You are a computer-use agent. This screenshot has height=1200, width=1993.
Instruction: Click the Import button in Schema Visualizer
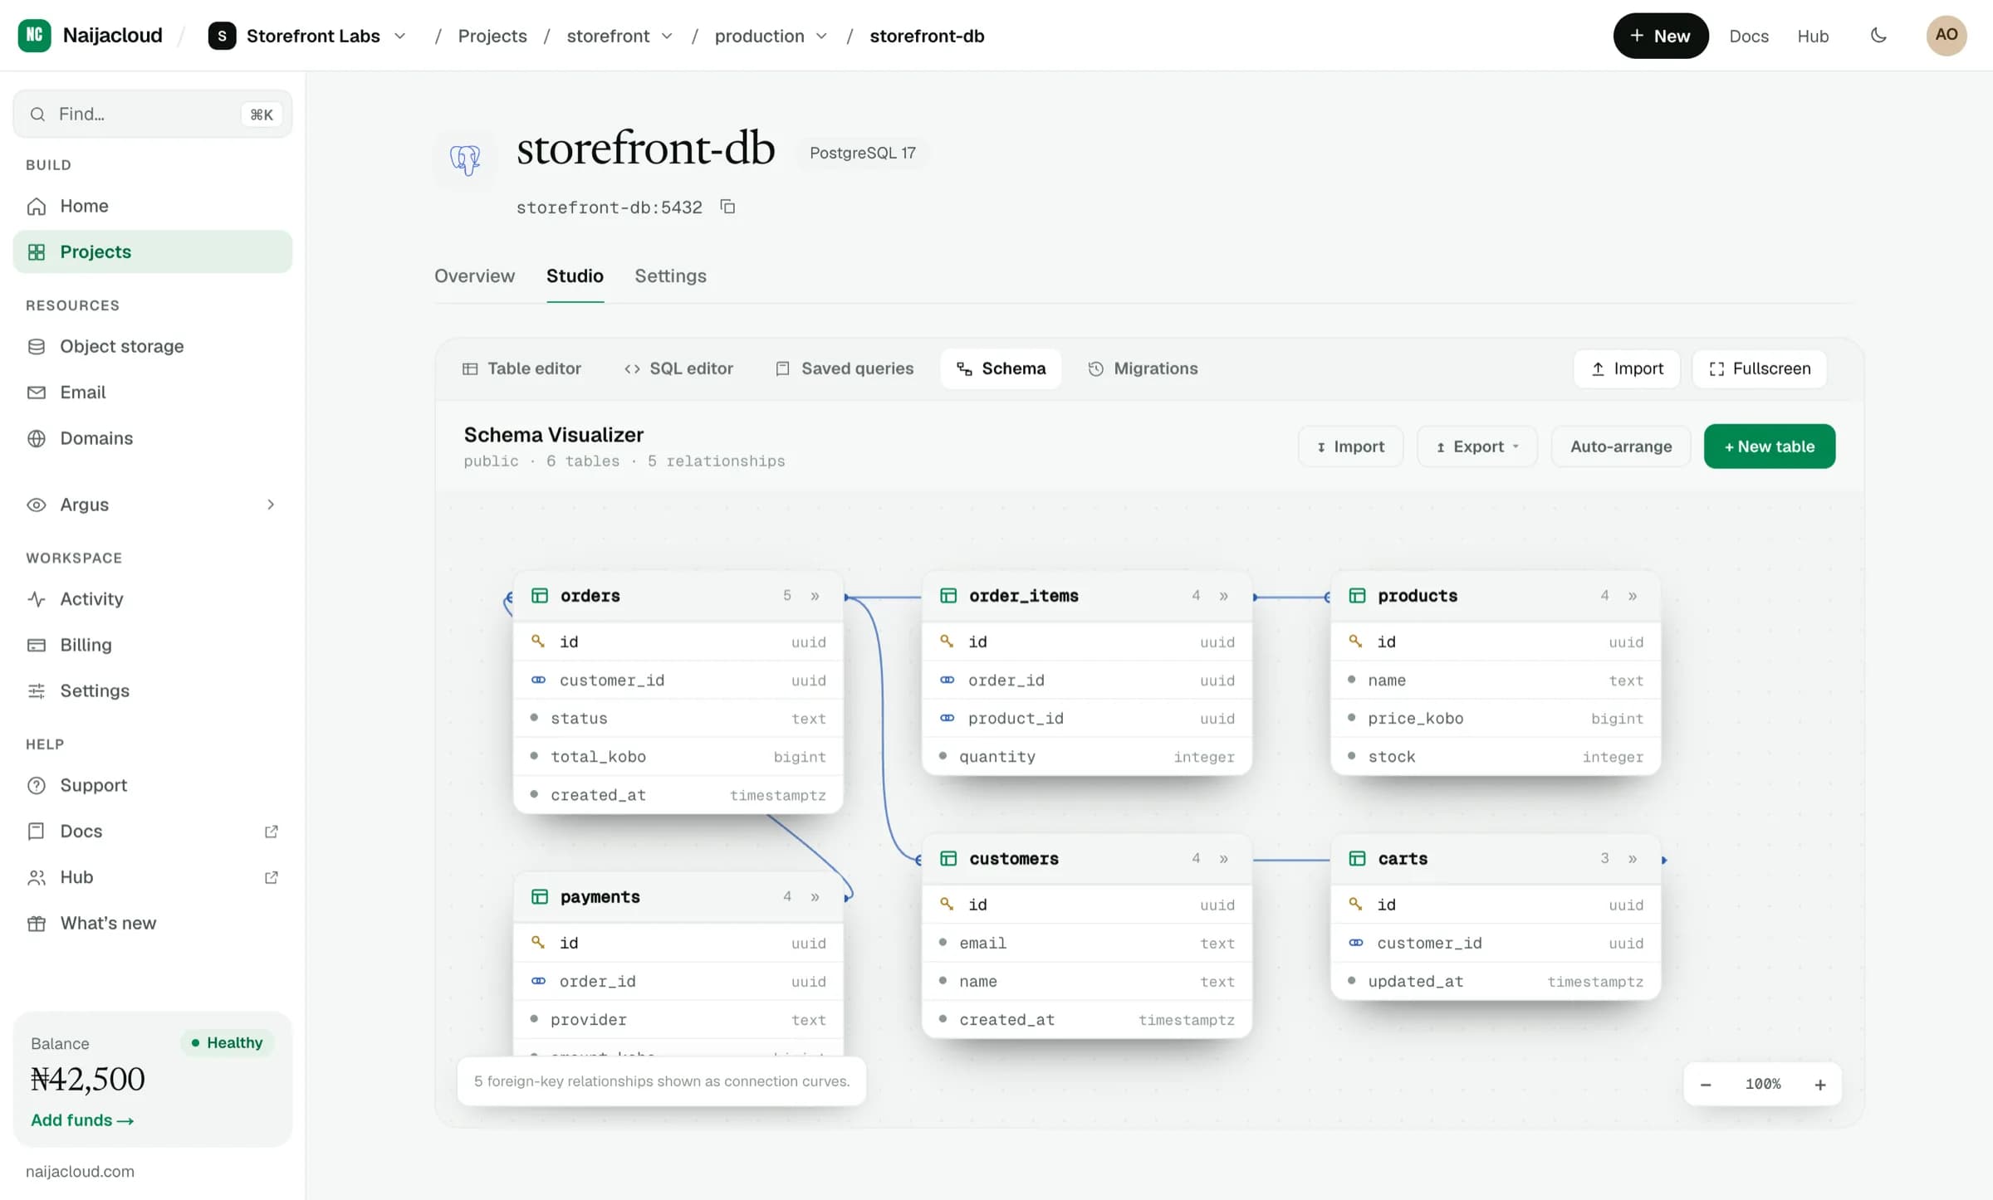coord(1350,446)
